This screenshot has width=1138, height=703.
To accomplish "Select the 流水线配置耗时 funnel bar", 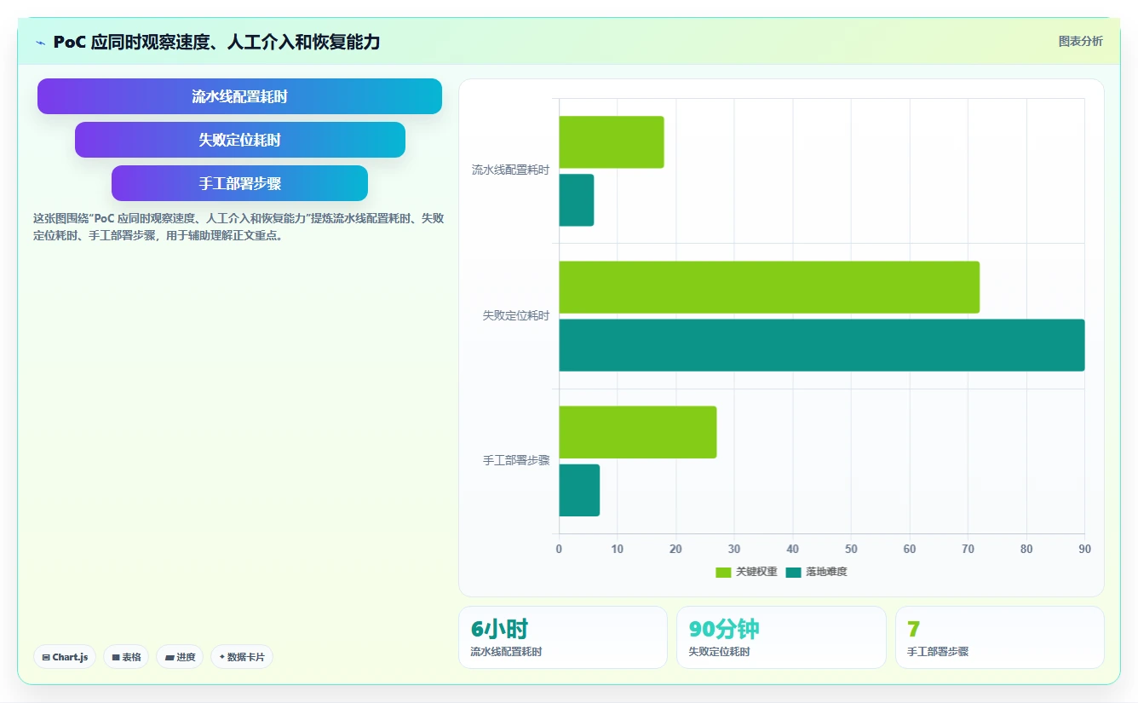I will pyautogui.click(x=239, y=96).
